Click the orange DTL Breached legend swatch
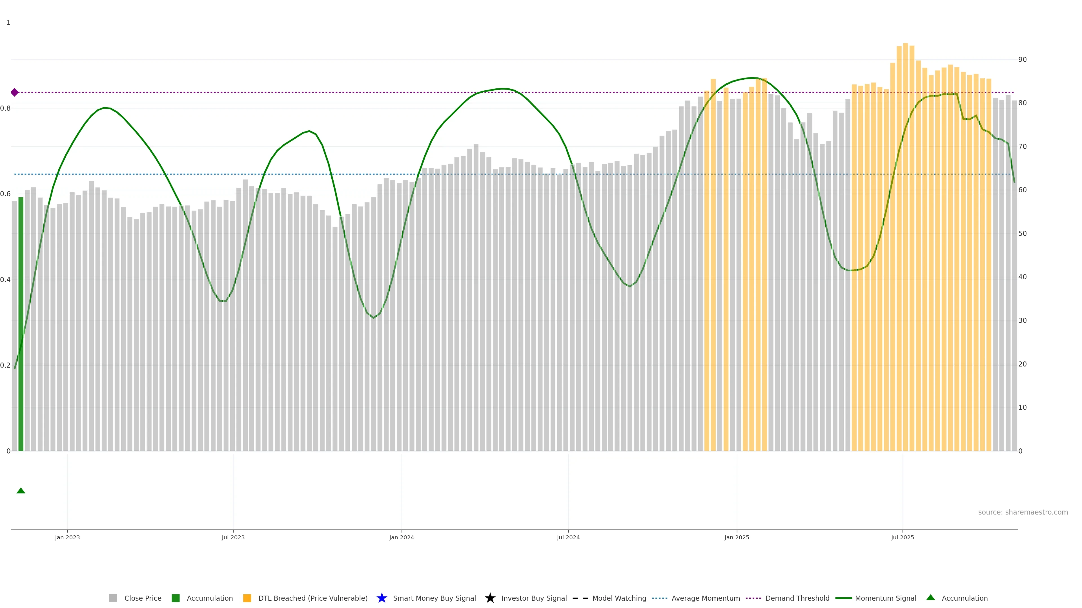1082x608 pixels. pos(247,598)
